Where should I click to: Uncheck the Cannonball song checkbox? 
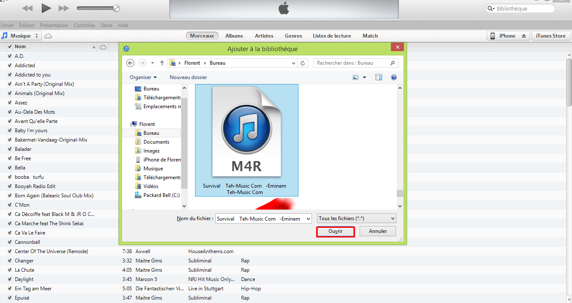pos(10,242)
